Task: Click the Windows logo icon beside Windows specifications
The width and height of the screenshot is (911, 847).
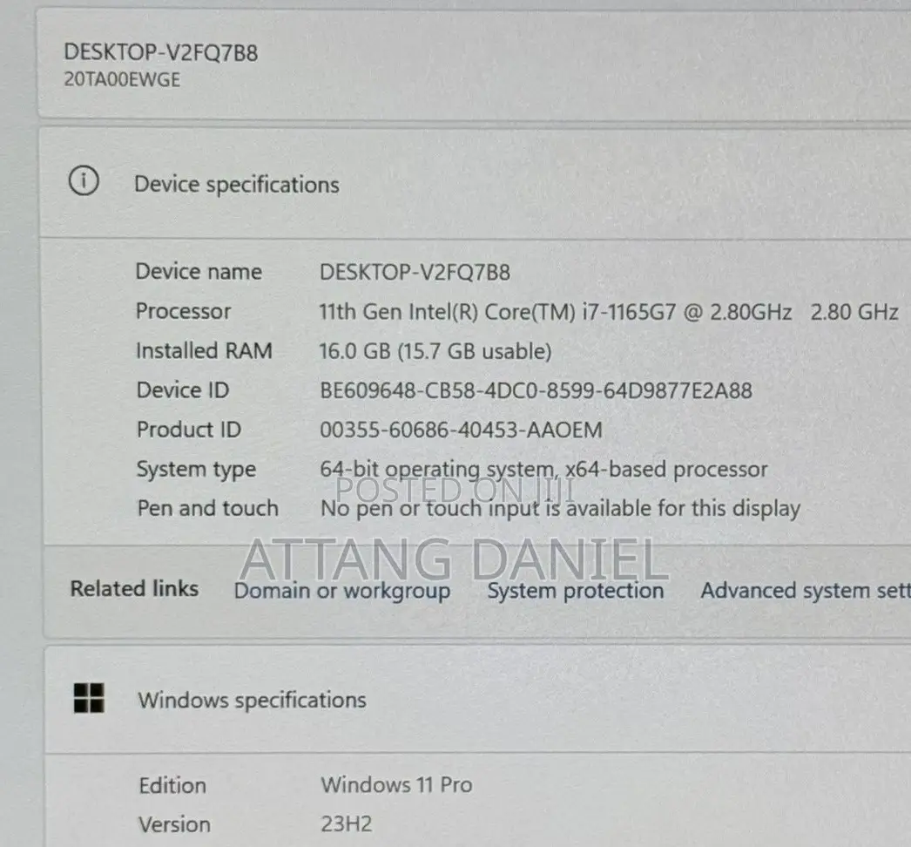Action: pos(89,698)
